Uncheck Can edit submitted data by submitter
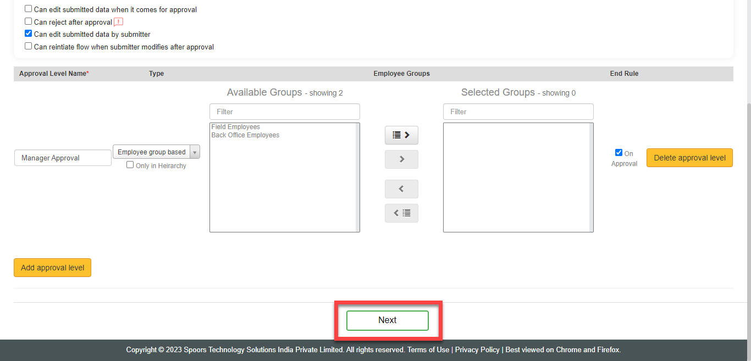The width and height of the screenshot is (751, 361). pos(29,34)
